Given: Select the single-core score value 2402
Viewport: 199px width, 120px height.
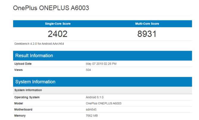Looking at the screenshot, I should coord(58,34).
